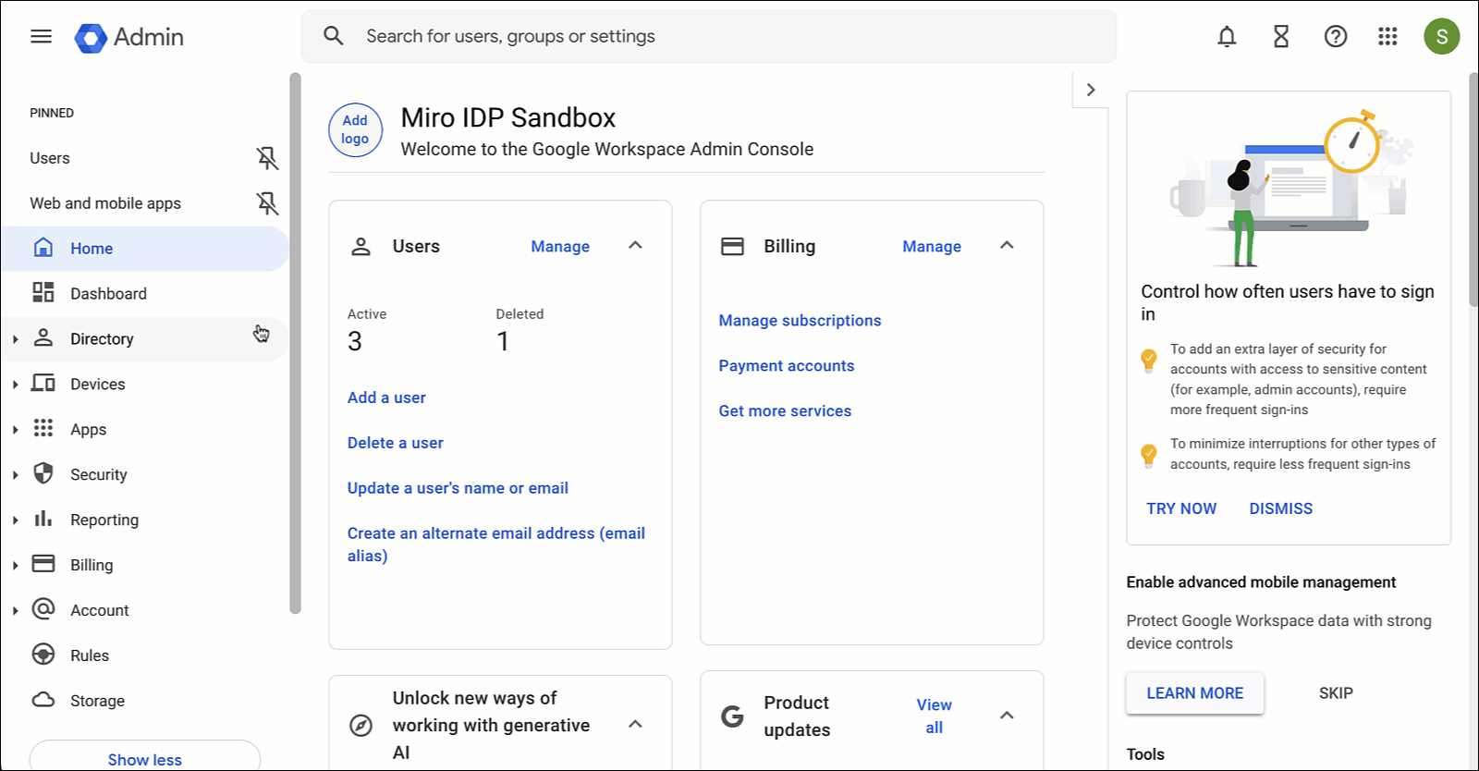1479x771 pixels.
Task: Dismiss the sign-in frequency tip
Action: click(1280, 508)
